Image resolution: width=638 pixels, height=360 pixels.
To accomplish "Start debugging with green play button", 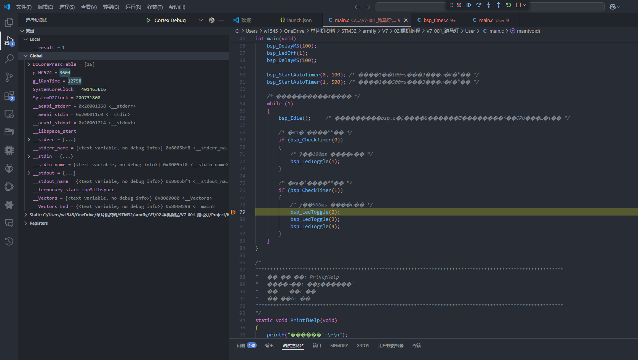I will [x=149, y=20].
